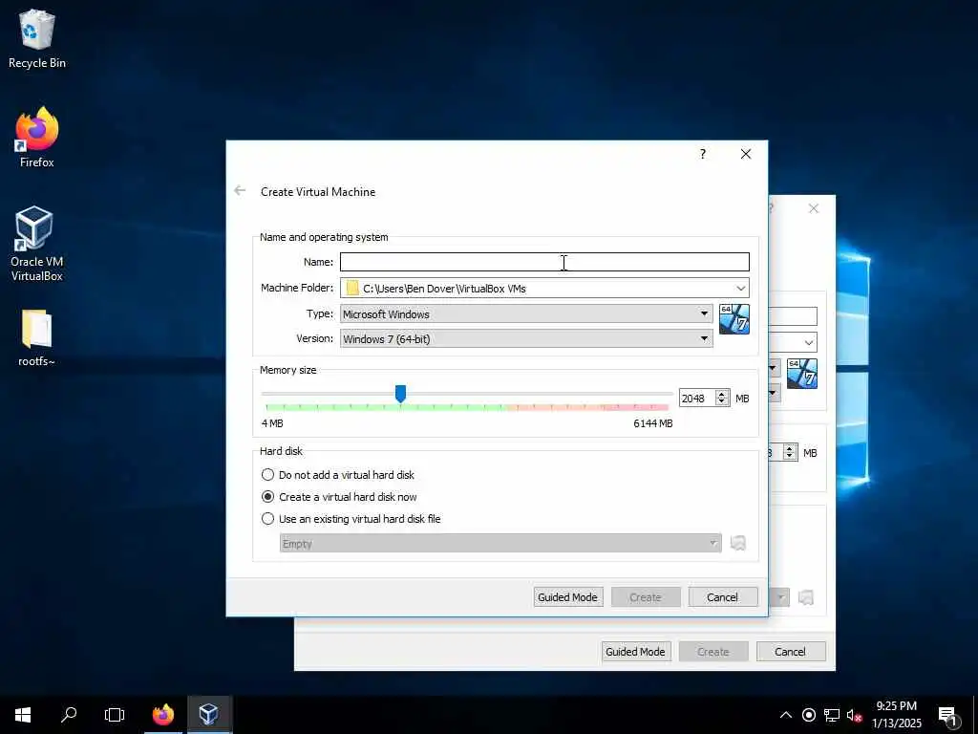Click Guided Mode in front dialog
This screenshot has height=734, width=978.
coord(567,597)
